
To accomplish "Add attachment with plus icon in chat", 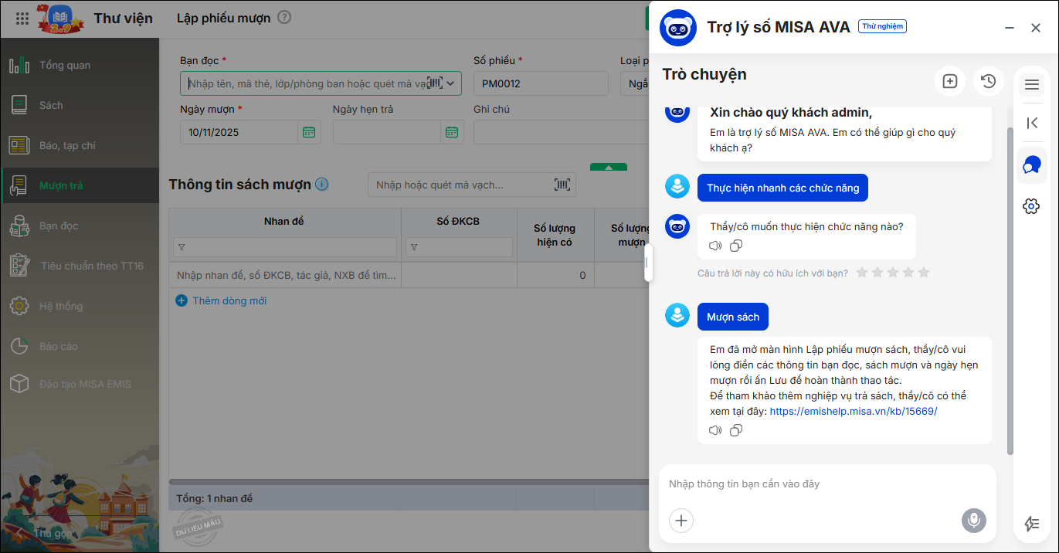I will pyautogui.click(x=681, y=521).
